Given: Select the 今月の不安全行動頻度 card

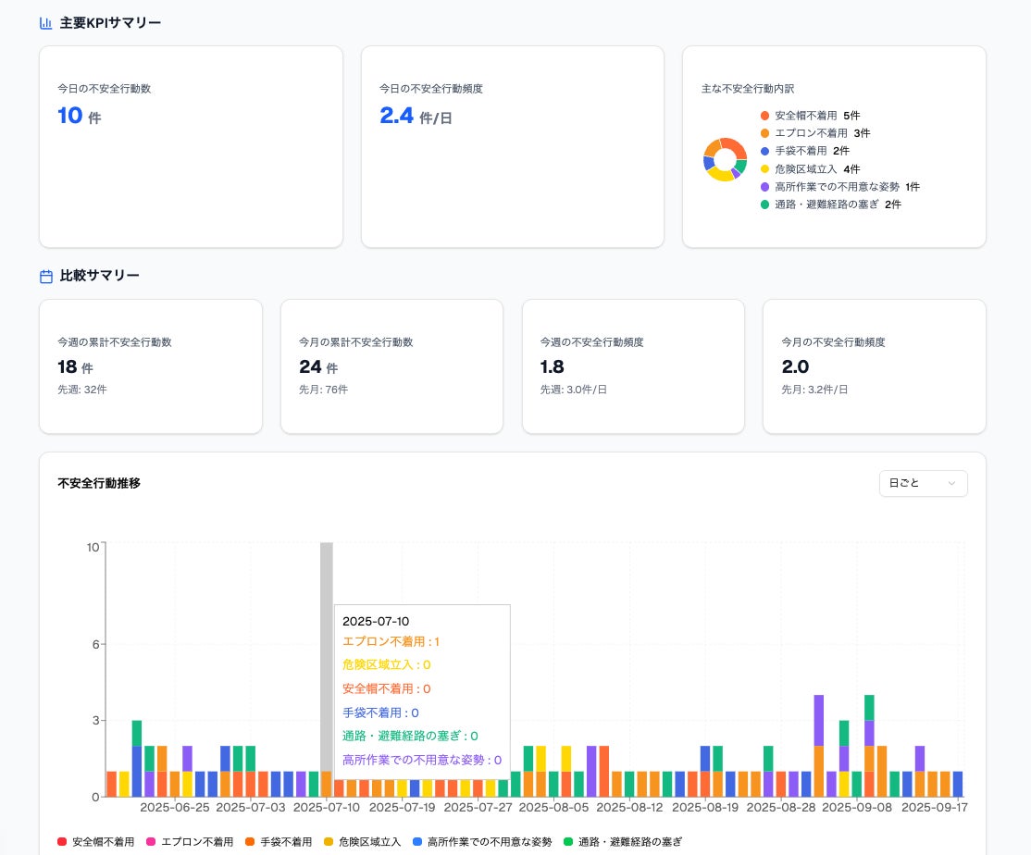Looking at the screenshot, I should tap(874, 366).
